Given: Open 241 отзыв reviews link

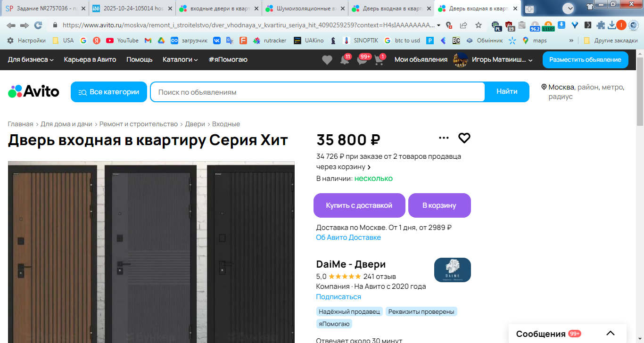Looking at the screenshot, I should point(380,277).
